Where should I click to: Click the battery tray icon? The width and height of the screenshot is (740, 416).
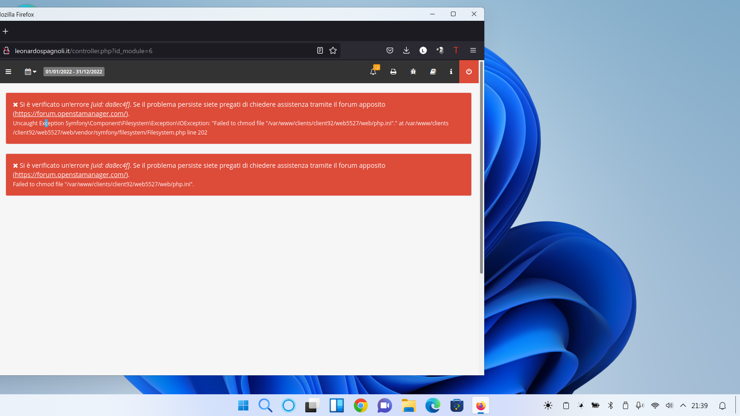[595, 405]
